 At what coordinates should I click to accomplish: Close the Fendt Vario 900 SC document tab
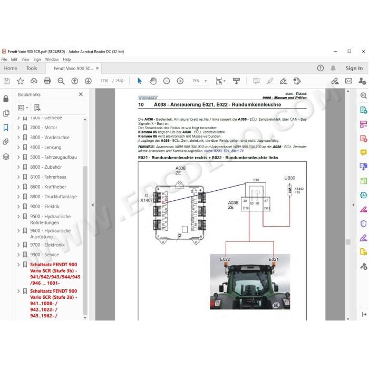point(97,68)
